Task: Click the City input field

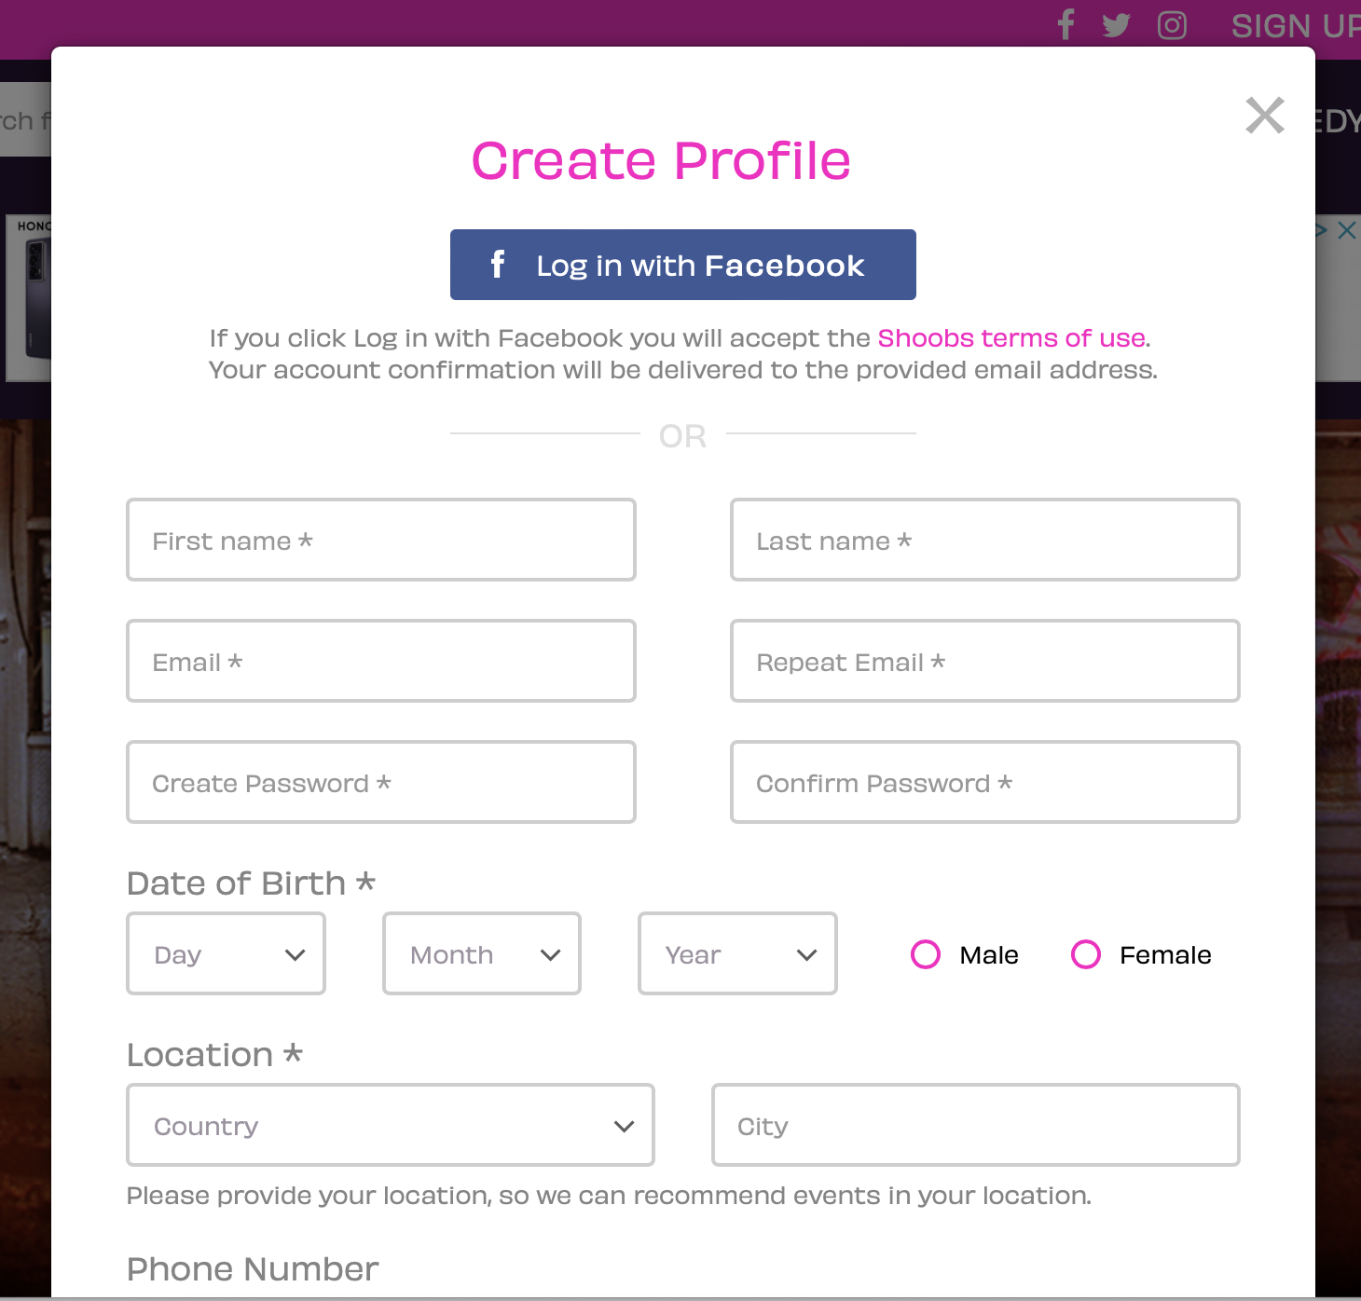Action: point(976,1125)
